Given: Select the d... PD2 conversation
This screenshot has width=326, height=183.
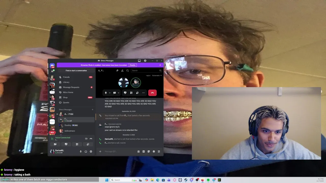Looking at the screenshot, I should [x=76, y=114].
